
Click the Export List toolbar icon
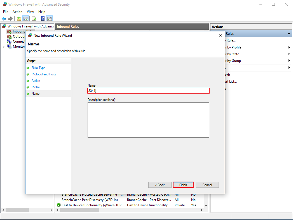click(34, 18)
